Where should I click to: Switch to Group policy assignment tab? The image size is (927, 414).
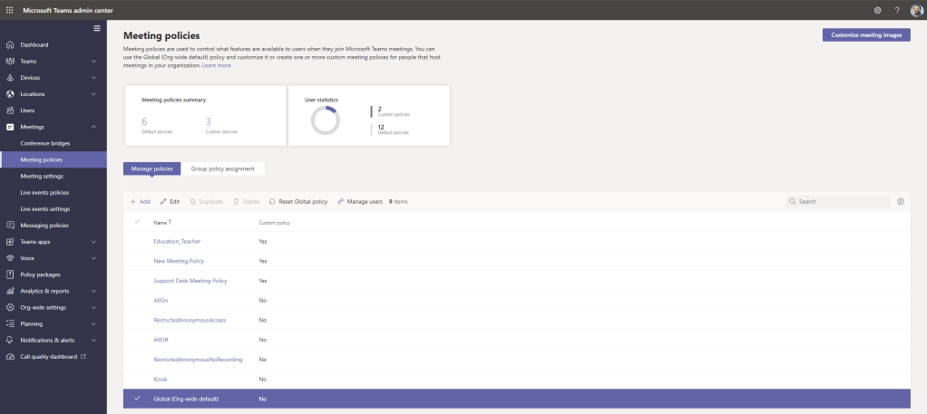pos(222,168)
